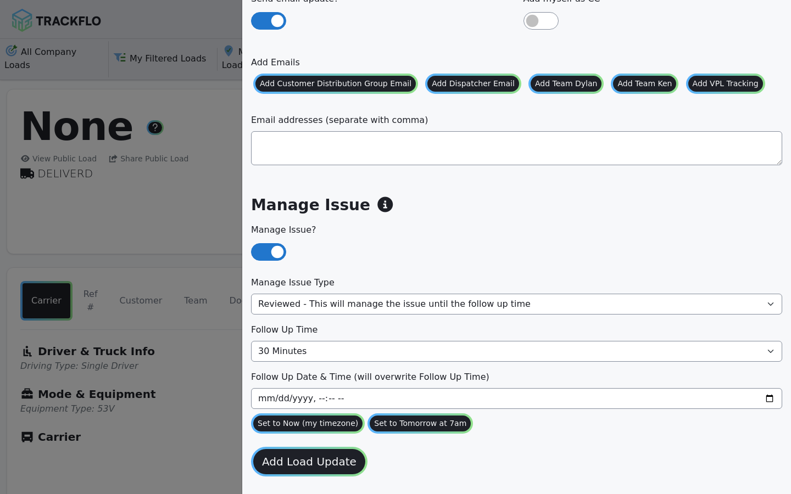Click Set to Tomorrow at 7am button
This screenshot has height=494, width=791.
(x=420, y=423)
